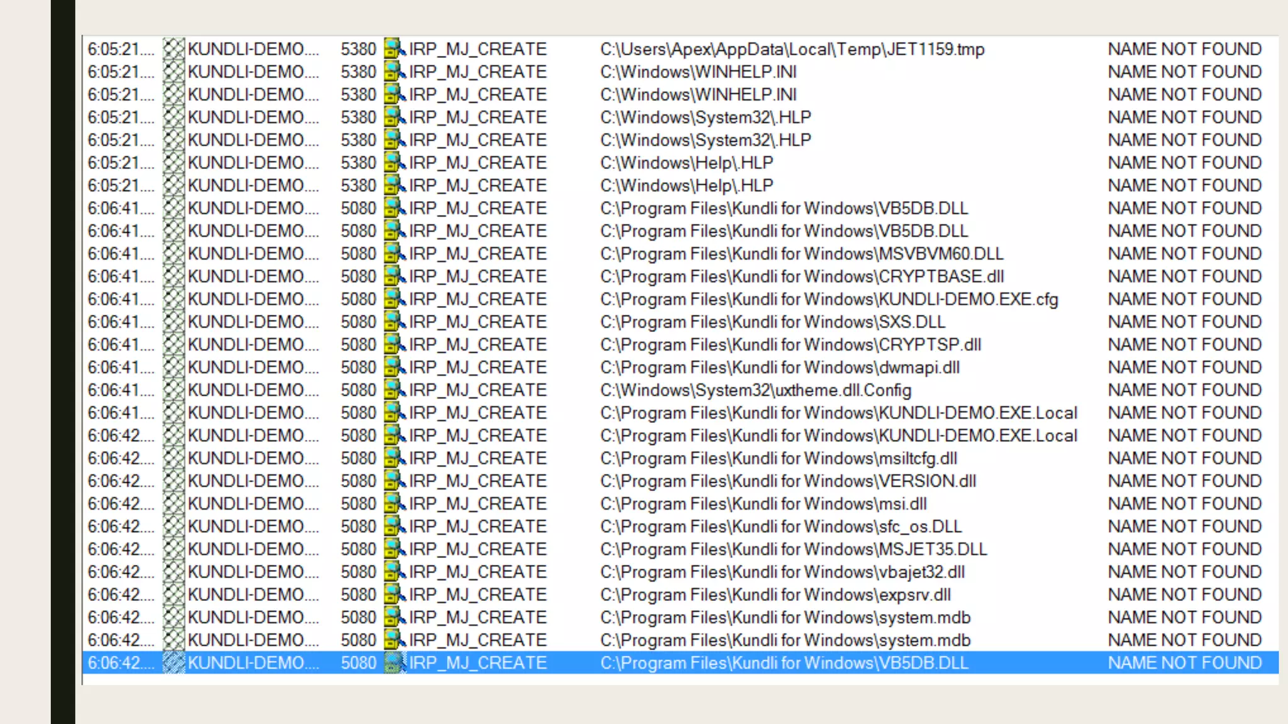The width and height of the screenshot is (1288, 724).
Task: Click PID 5380 on JET1159.tmp row
Action: [x=358, y=49]
